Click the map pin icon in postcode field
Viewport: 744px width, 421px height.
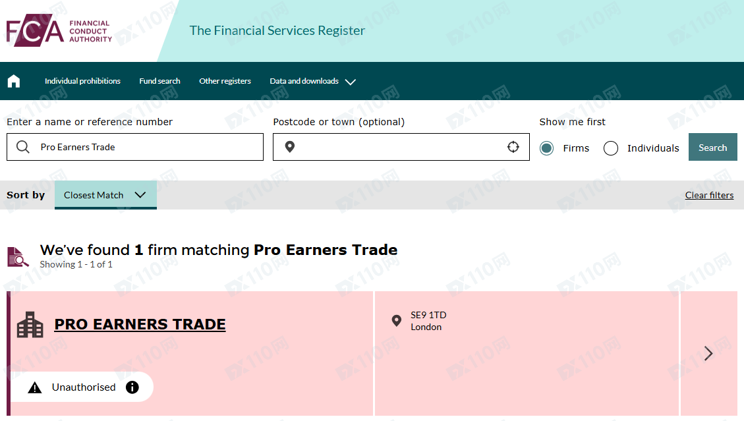pyautogui.click(x=289, y=147)
